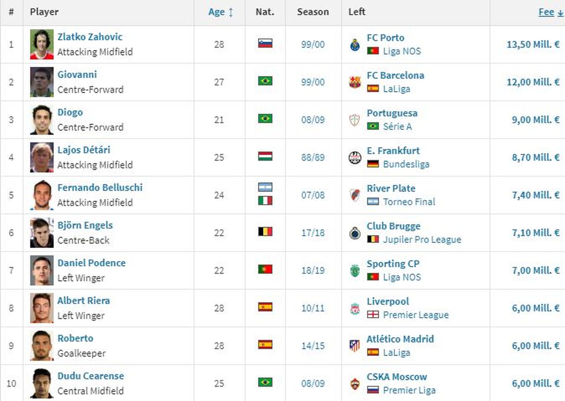Click Albert Riera's portrait thumbnail

pyautogui.click(x=42, y=308)
